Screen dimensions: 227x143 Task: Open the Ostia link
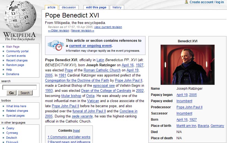90,96
